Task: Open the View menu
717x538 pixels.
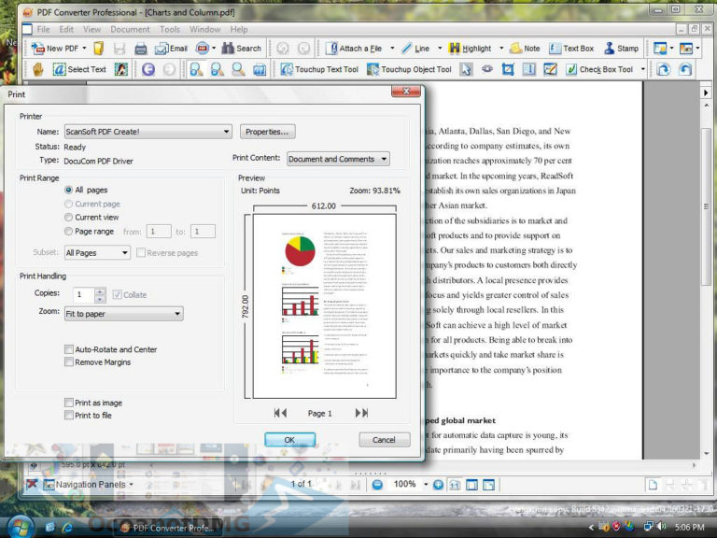Action: click(91, 29)
